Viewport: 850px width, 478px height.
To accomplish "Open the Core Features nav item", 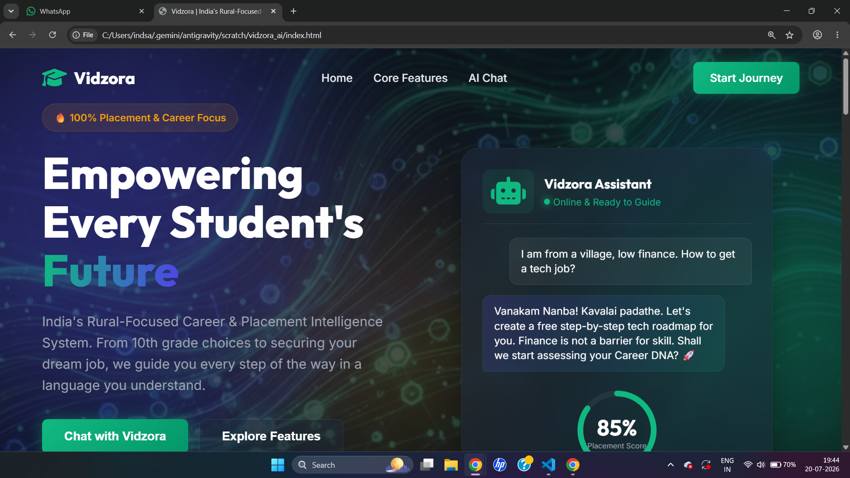I will point(410,78).
